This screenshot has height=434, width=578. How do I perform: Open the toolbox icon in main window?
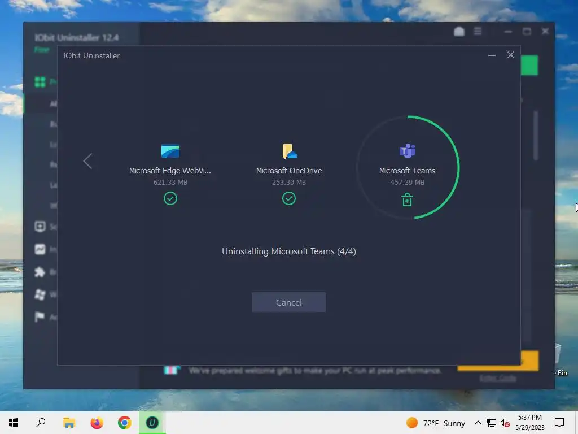[x=459, y=32]
